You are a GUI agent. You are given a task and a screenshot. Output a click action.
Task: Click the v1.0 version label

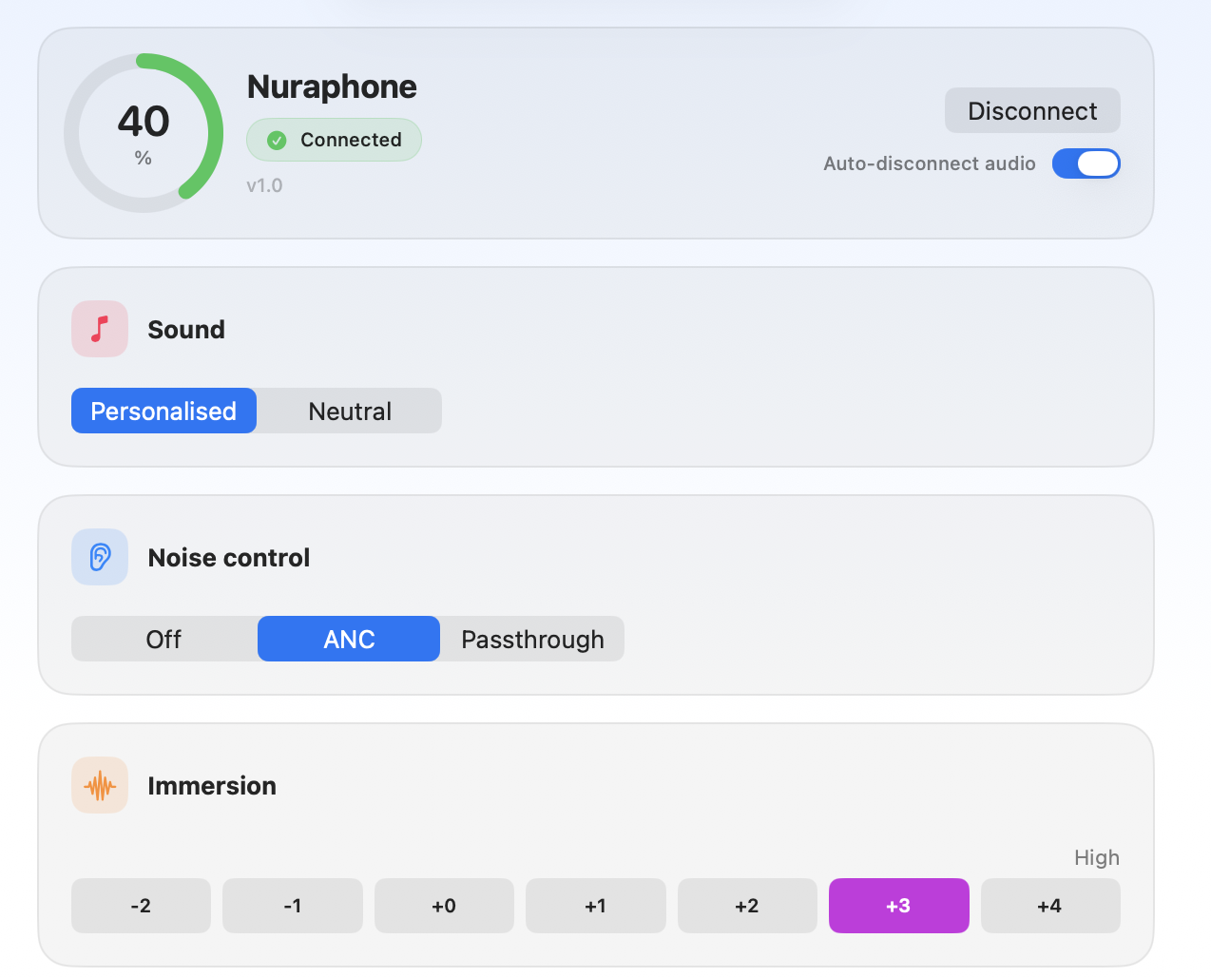coord(264,185)
